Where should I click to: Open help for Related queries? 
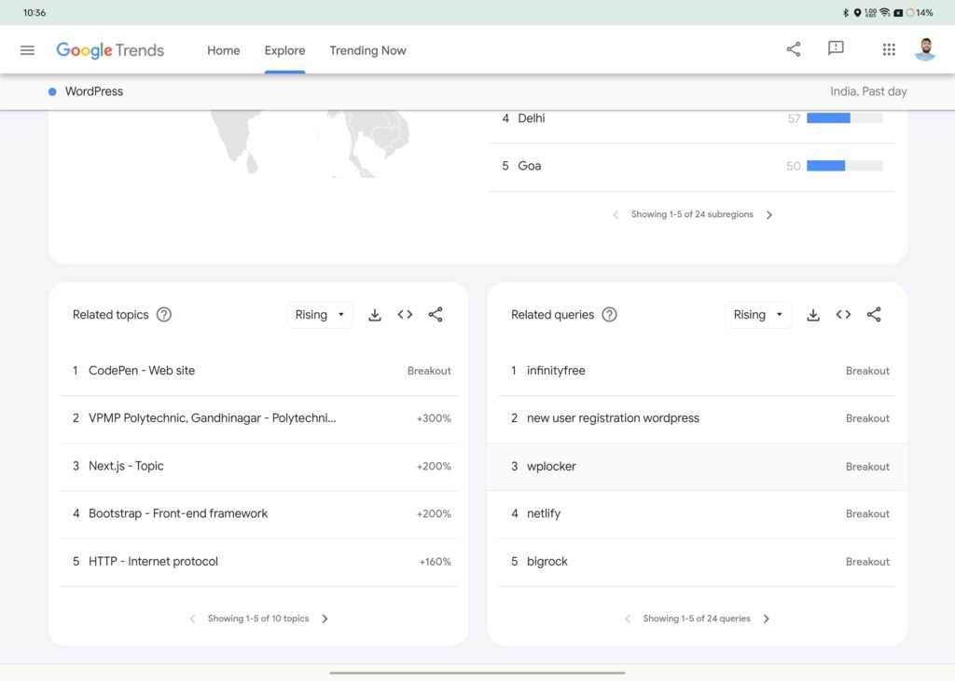click(x=609, y=315)
